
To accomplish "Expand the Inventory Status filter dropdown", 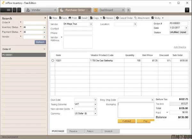I will coord(44,28).
